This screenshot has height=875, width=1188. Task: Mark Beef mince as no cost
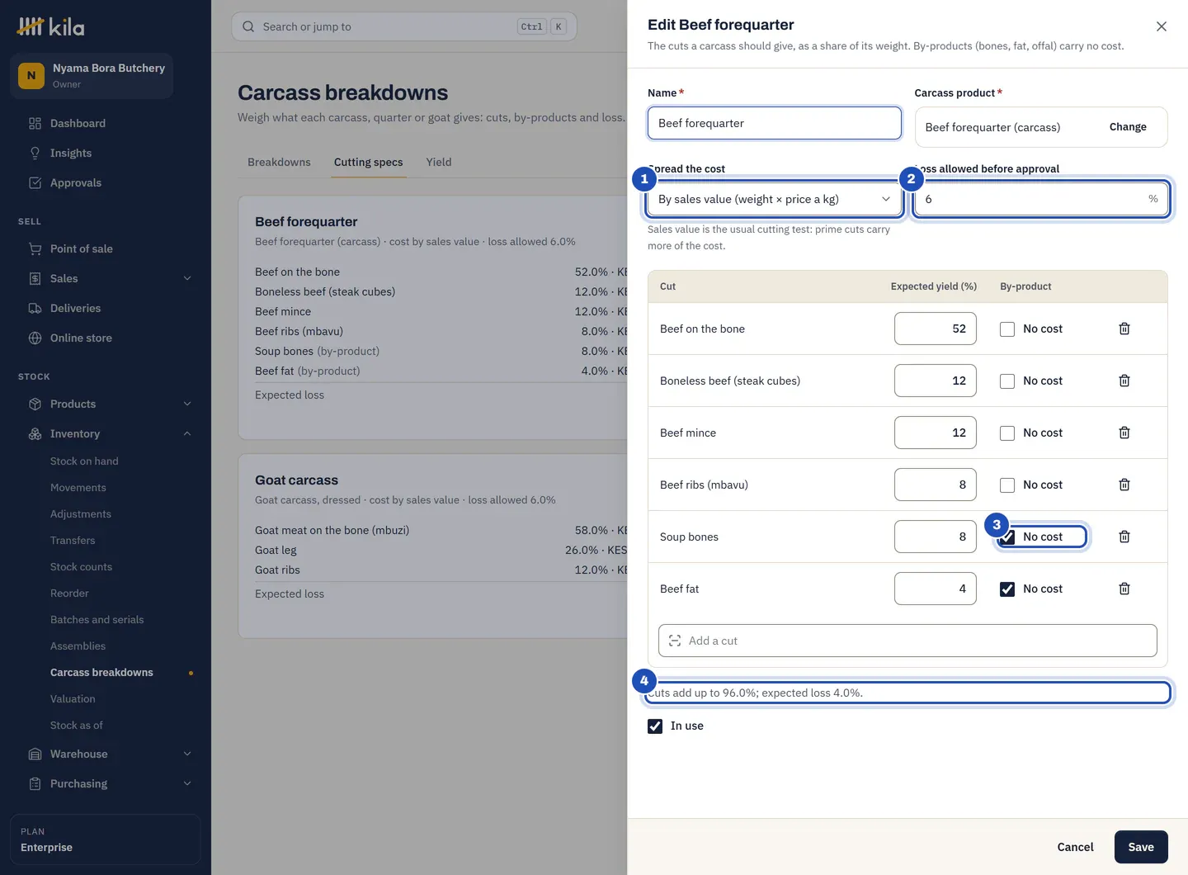(x=1006, y=433)
